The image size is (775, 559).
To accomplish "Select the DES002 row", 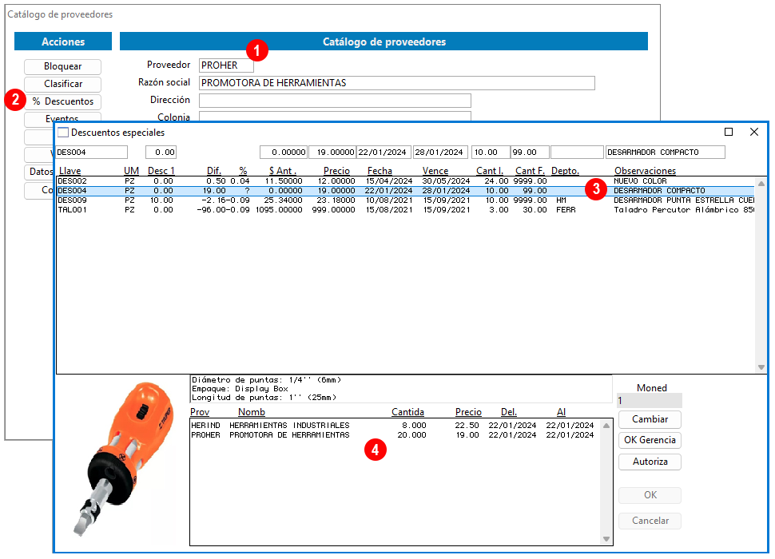I will [405, 181].
